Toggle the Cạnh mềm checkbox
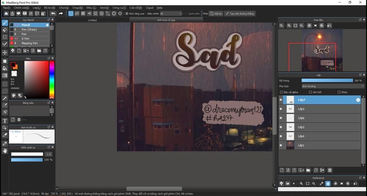Viewport: 367px width, 196px height. click(x=186, y=14)
